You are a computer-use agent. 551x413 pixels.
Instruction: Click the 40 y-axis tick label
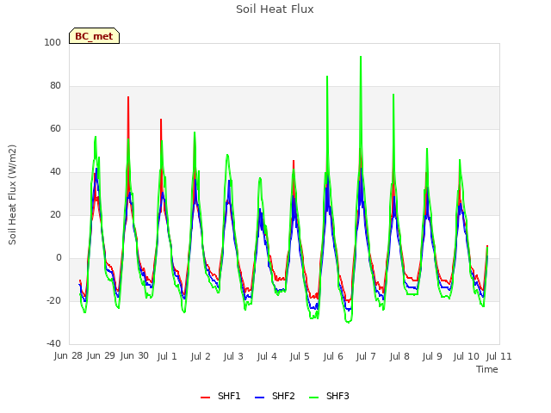pos(55,172)
